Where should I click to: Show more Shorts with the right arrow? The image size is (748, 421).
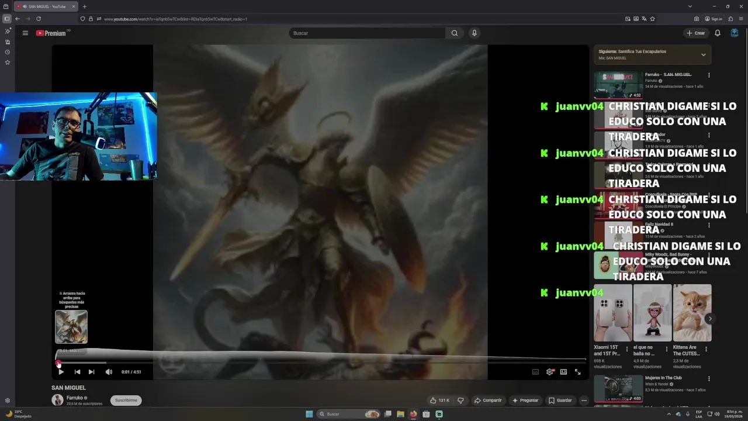coord(709,319)
